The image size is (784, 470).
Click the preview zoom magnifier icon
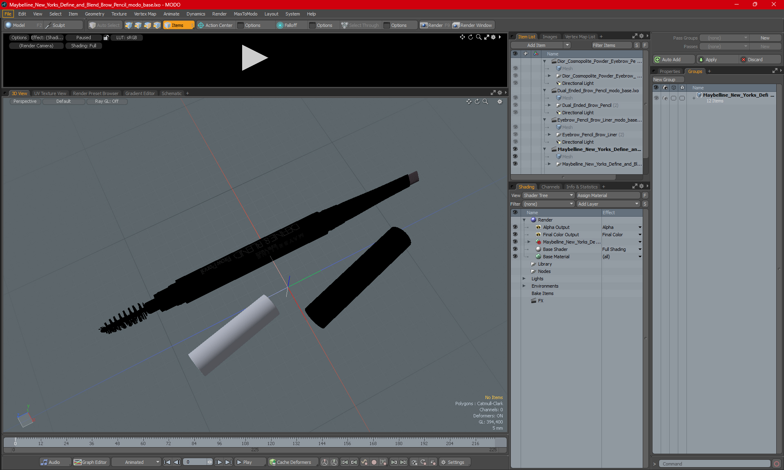click(479, 37)
